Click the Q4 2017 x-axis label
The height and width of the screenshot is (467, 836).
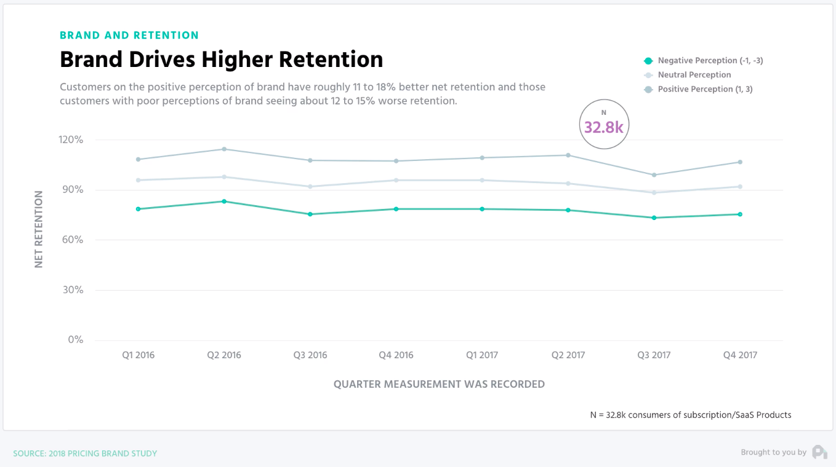[x=741, y=355]
